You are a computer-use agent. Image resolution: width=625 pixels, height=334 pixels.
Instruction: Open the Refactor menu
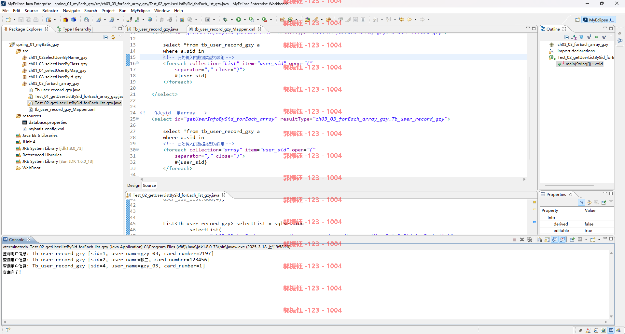click(50, 10)
